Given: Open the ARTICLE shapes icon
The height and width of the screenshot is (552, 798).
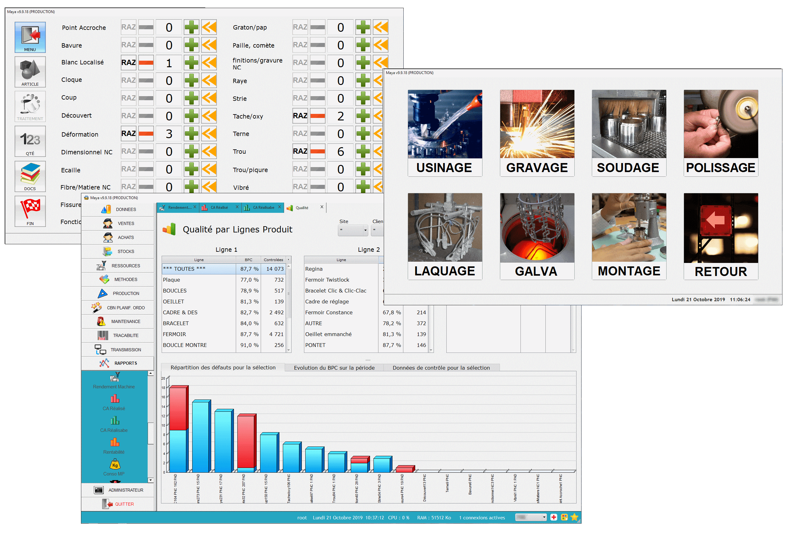Looking at the screenshot, I should click(x=30, y=72).
